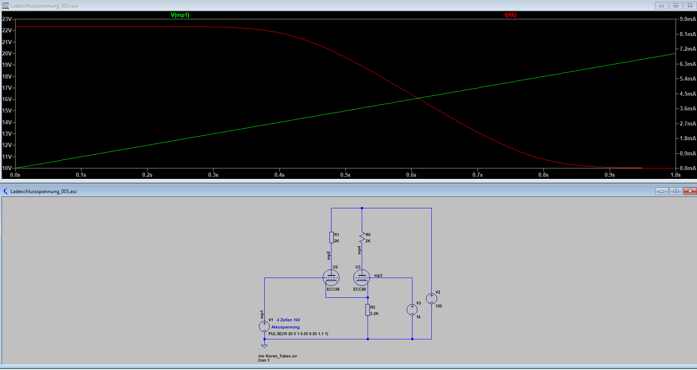Click the mp3 net label
The width and height of the screenshot is (697, 370).
(378, 276)
